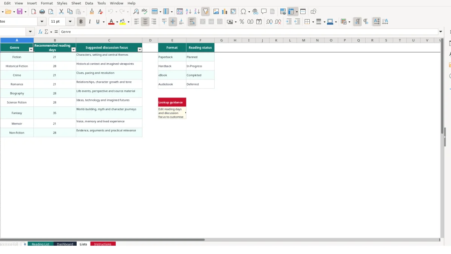
Task: Add a decimal place
Action: tap(269, 22)
